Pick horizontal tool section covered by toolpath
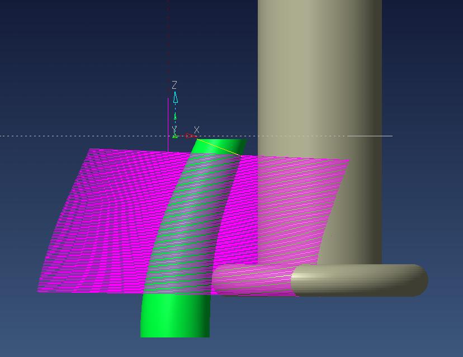 tap(252, 279)
